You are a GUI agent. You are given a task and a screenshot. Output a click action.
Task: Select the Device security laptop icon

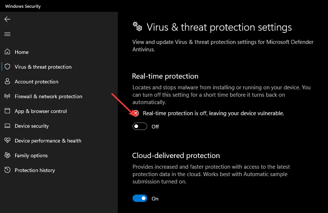pyautogui.click(x=7, y=126)
